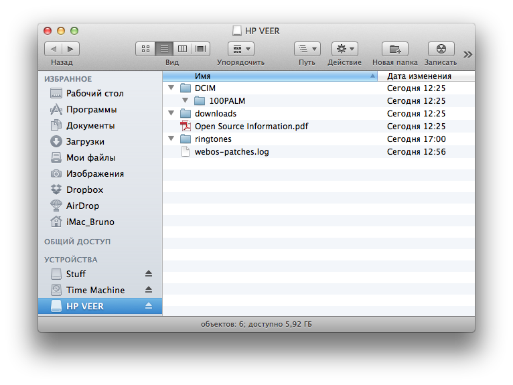Sort by the Имя column header
The width and height of the screenshot is (513, 385).
268,76
